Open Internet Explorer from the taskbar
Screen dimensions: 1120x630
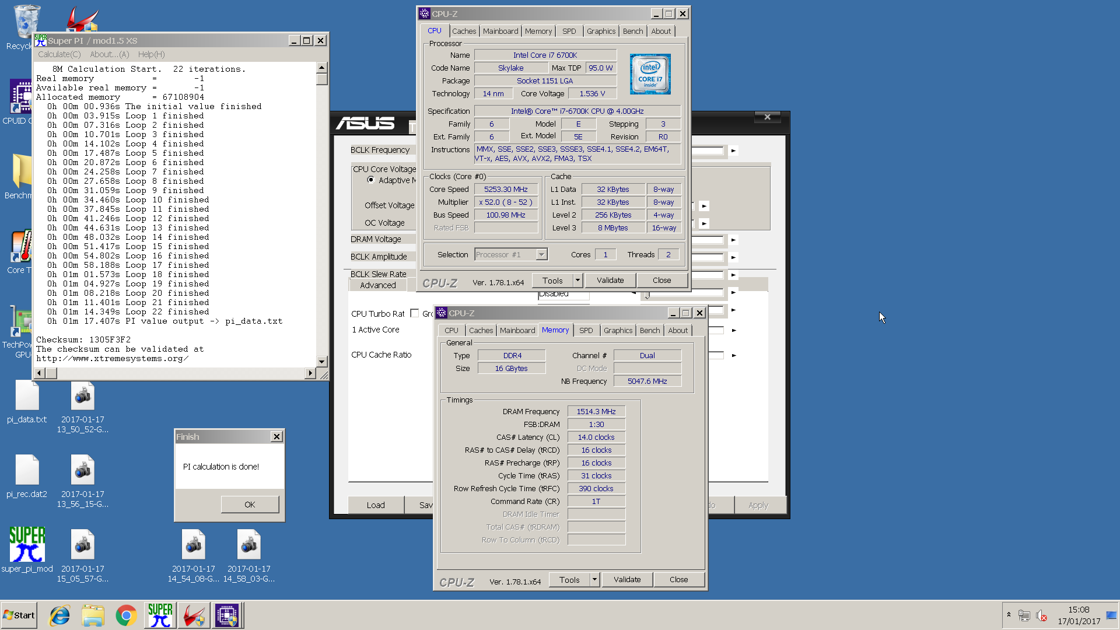pyautogui.click(x=60, y=615)
